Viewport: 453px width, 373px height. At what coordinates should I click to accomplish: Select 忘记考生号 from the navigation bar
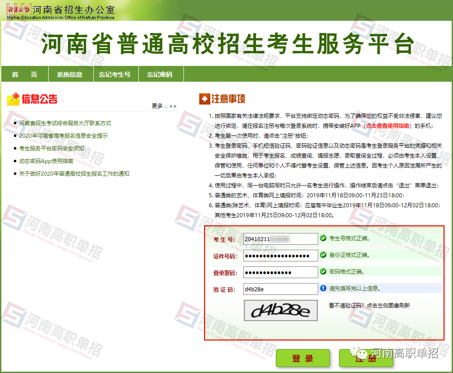[115, 74]
